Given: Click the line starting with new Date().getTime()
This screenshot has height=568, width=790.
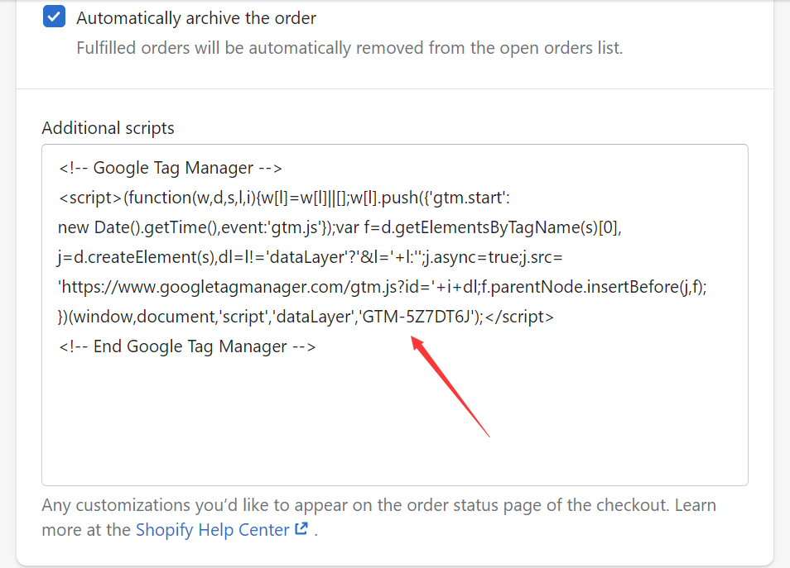Looking at the screenshot, I should 340,227.
